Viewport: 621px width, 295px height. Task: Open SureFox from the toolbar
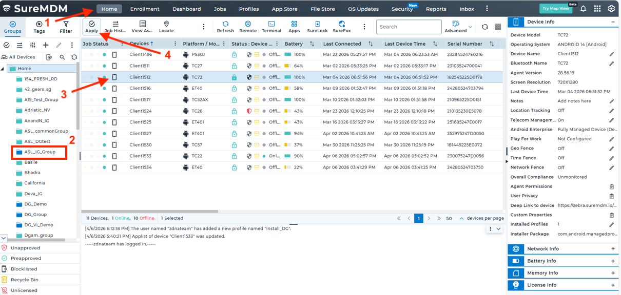click(x=342, y=27)
